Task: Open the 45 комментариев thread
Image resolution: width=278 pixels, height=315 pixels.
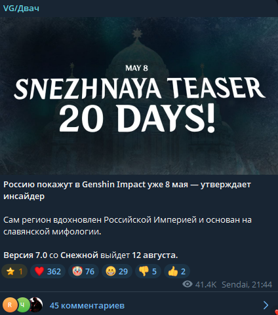Action: click(87, 305)
